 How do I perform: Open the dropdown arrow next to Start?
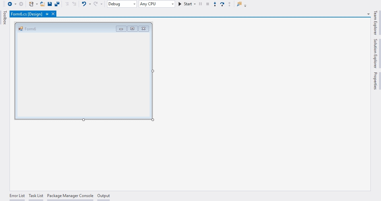pos(195,4)
